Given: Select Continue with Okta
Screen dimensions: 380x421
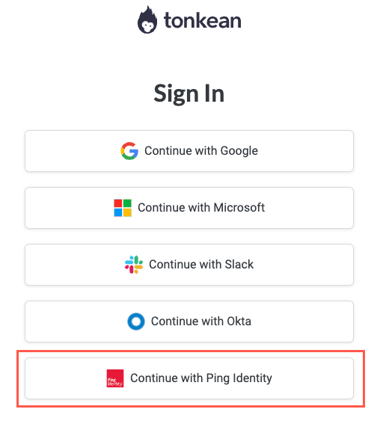Looking at the screenshot, I should pyautogui.click(x=189, y=322).
